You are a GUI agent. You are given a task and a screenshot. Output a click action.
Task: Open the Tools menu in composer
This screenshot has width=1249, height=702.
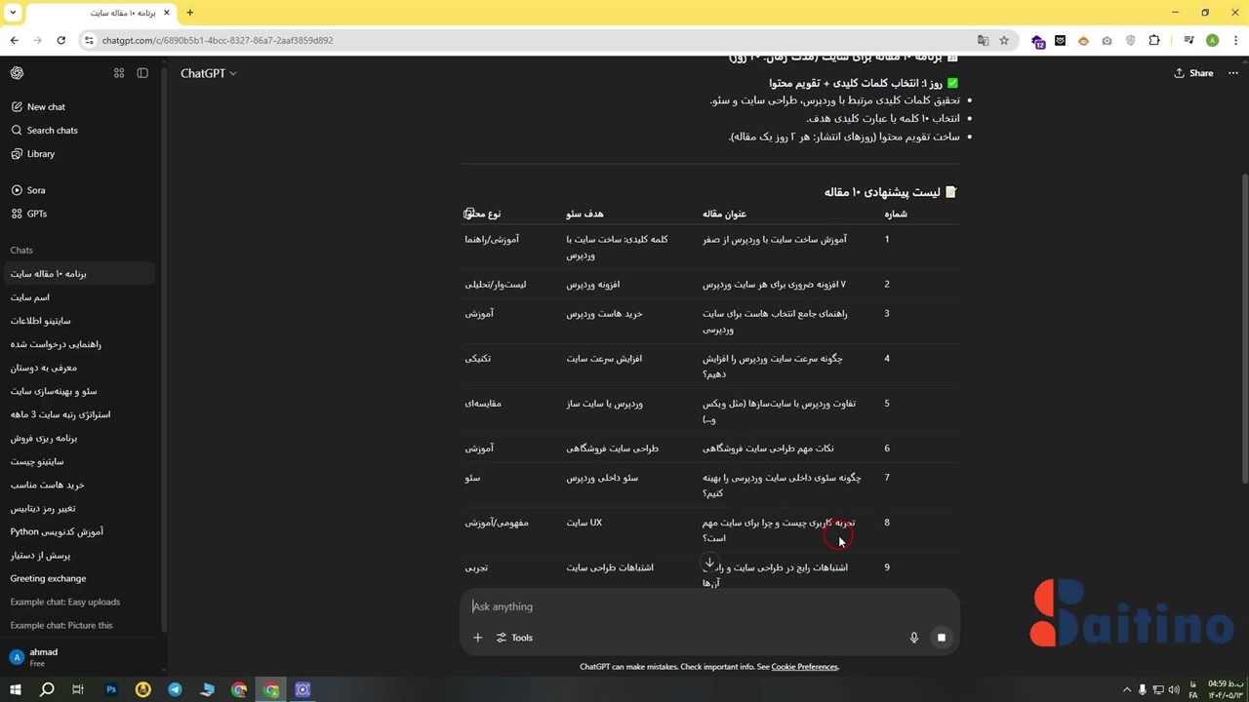[x=514, y=638]
